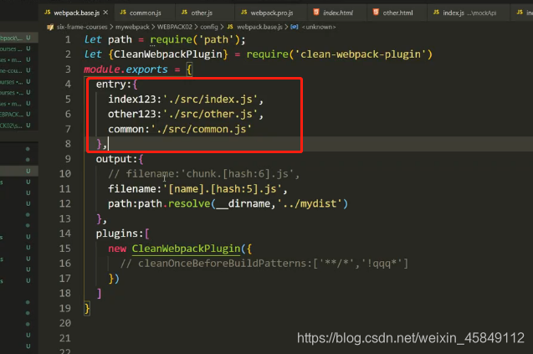
Task: Click the webpack.base.js breadcrumb item
Action: [x=259, y=27]
